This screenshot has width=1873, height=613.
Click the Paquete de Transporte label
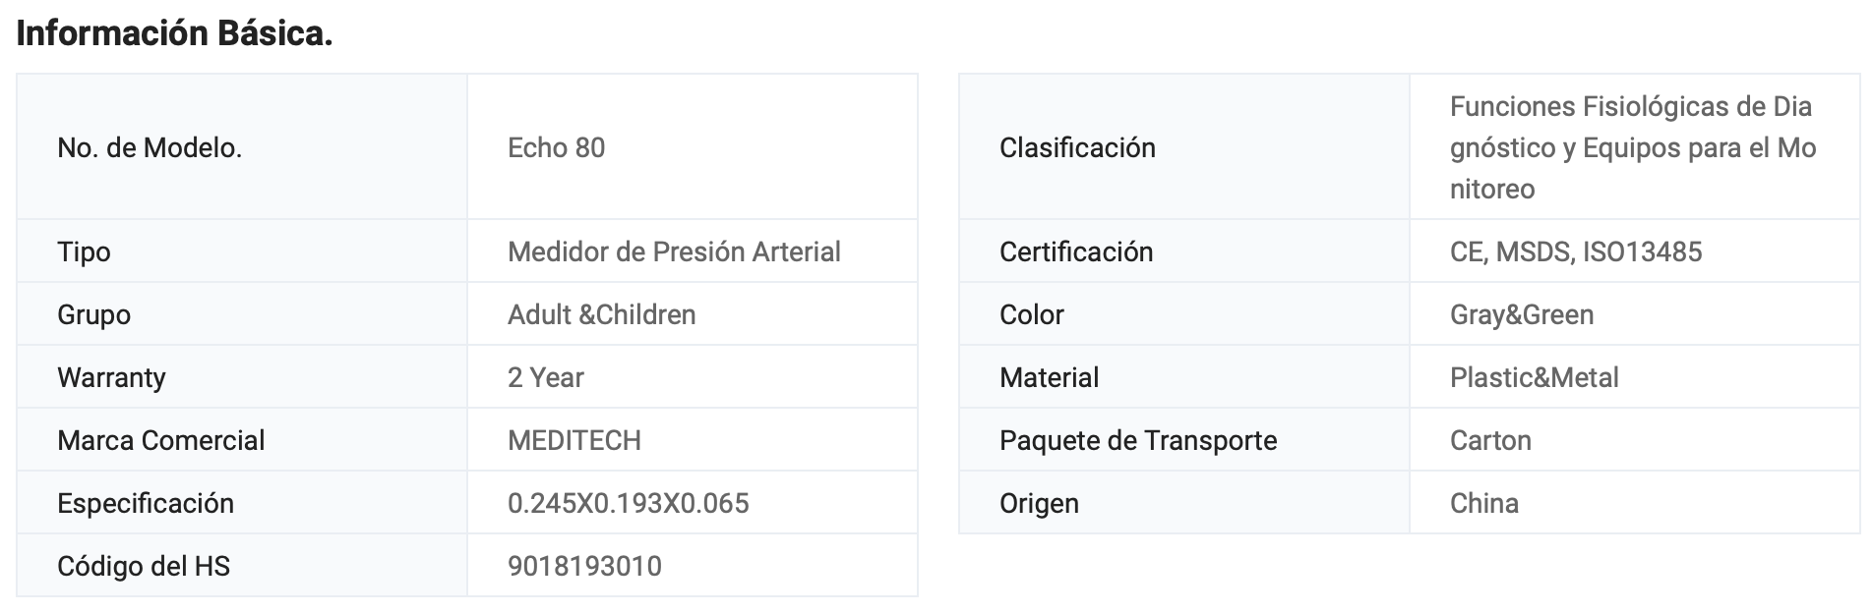(1137, 440)
